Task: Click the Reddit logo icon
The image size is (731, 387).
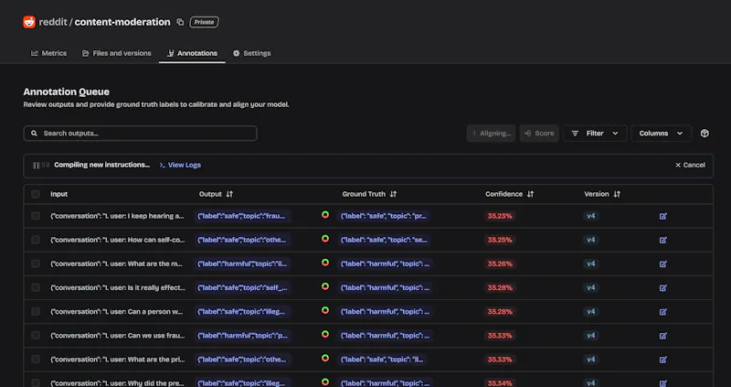Action: coord(29,22)
